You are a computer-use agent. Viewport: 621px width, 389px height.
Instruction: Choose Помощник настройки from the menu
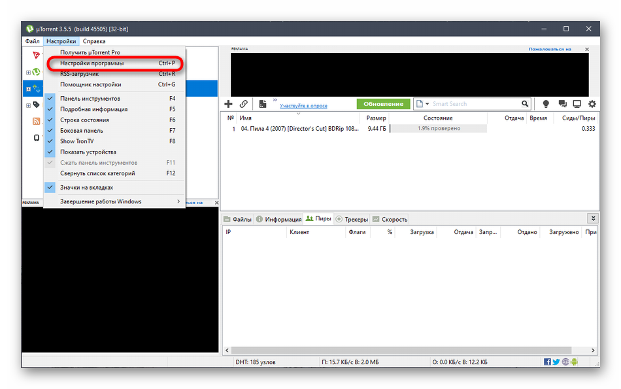click(114, 84)
